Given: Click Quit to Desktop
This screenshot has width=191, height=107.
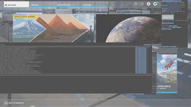Looking at the screenshot, I should click(x=16, y=103).
